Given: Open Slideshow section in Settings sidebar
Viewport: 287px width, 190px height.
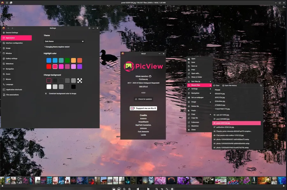Looking at the screenshot, I should coord(17,64).
